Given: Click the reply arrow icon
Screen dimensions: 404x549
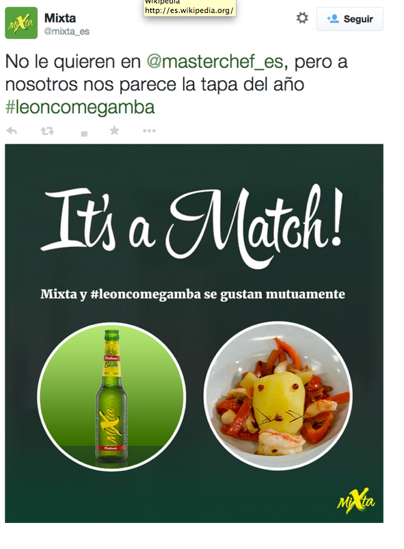Looking at the screenshot, I should 12,131.
